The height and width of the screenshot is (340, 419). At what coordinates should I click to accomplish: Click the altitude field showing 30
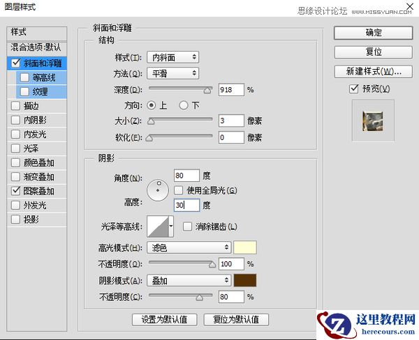[186, 205]
